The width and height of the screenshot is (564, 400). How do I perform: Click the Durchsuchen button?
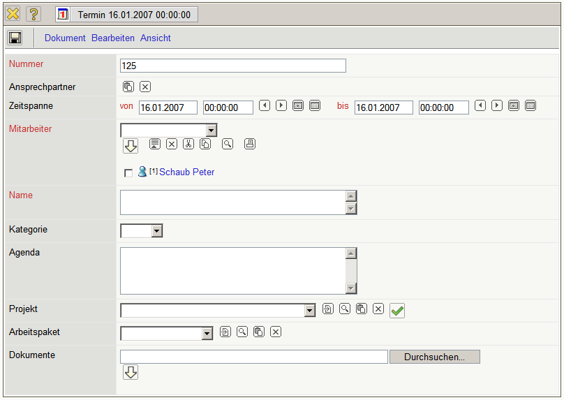pos(434,357)
